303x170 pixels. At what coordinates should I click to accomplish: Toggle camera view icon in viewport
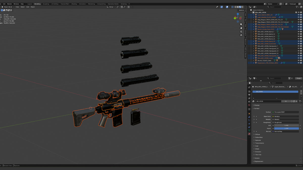[x=241, y=31]
